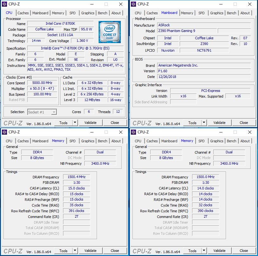Screen dimensions: 258x256
Task: Switch to CPU tab in bottom-left Memory window
Action: 9,141
